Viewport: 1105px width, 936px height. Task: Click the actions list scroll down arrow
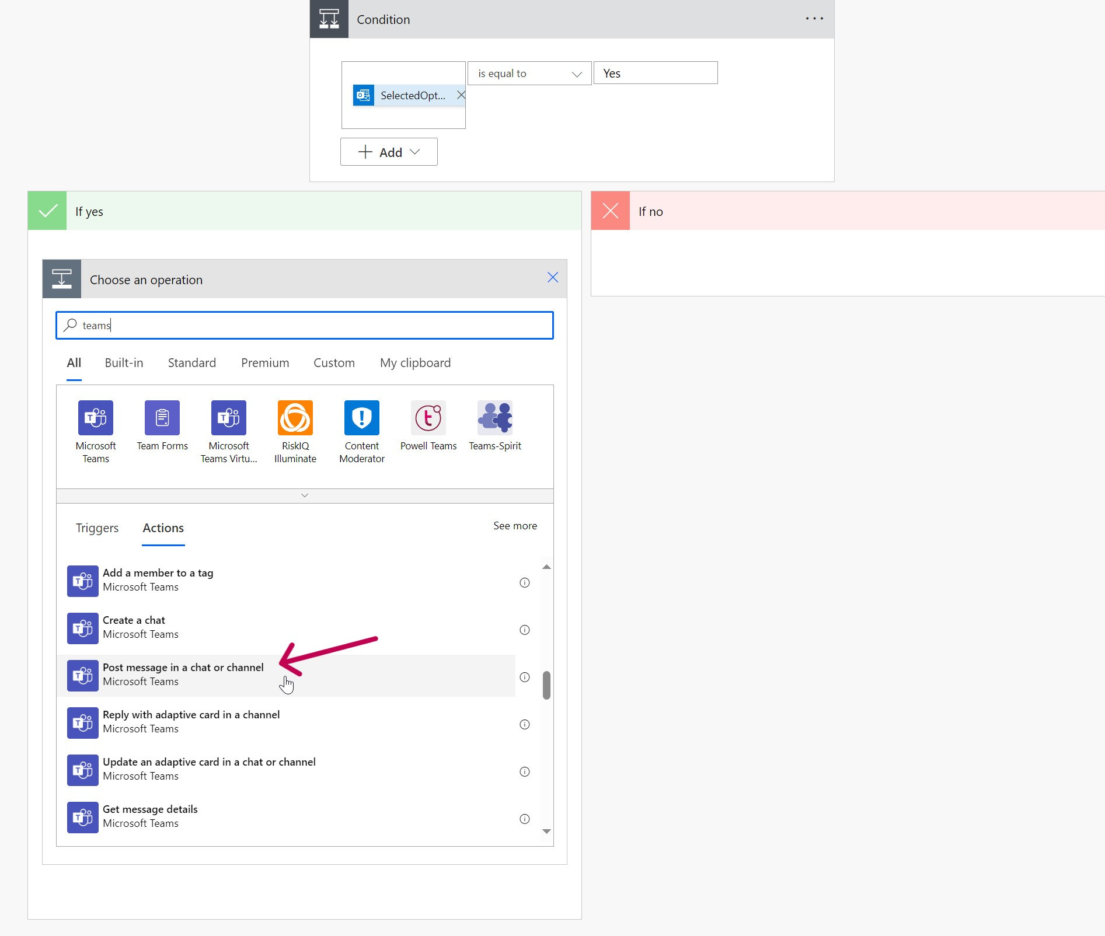[x=546, y=832]
